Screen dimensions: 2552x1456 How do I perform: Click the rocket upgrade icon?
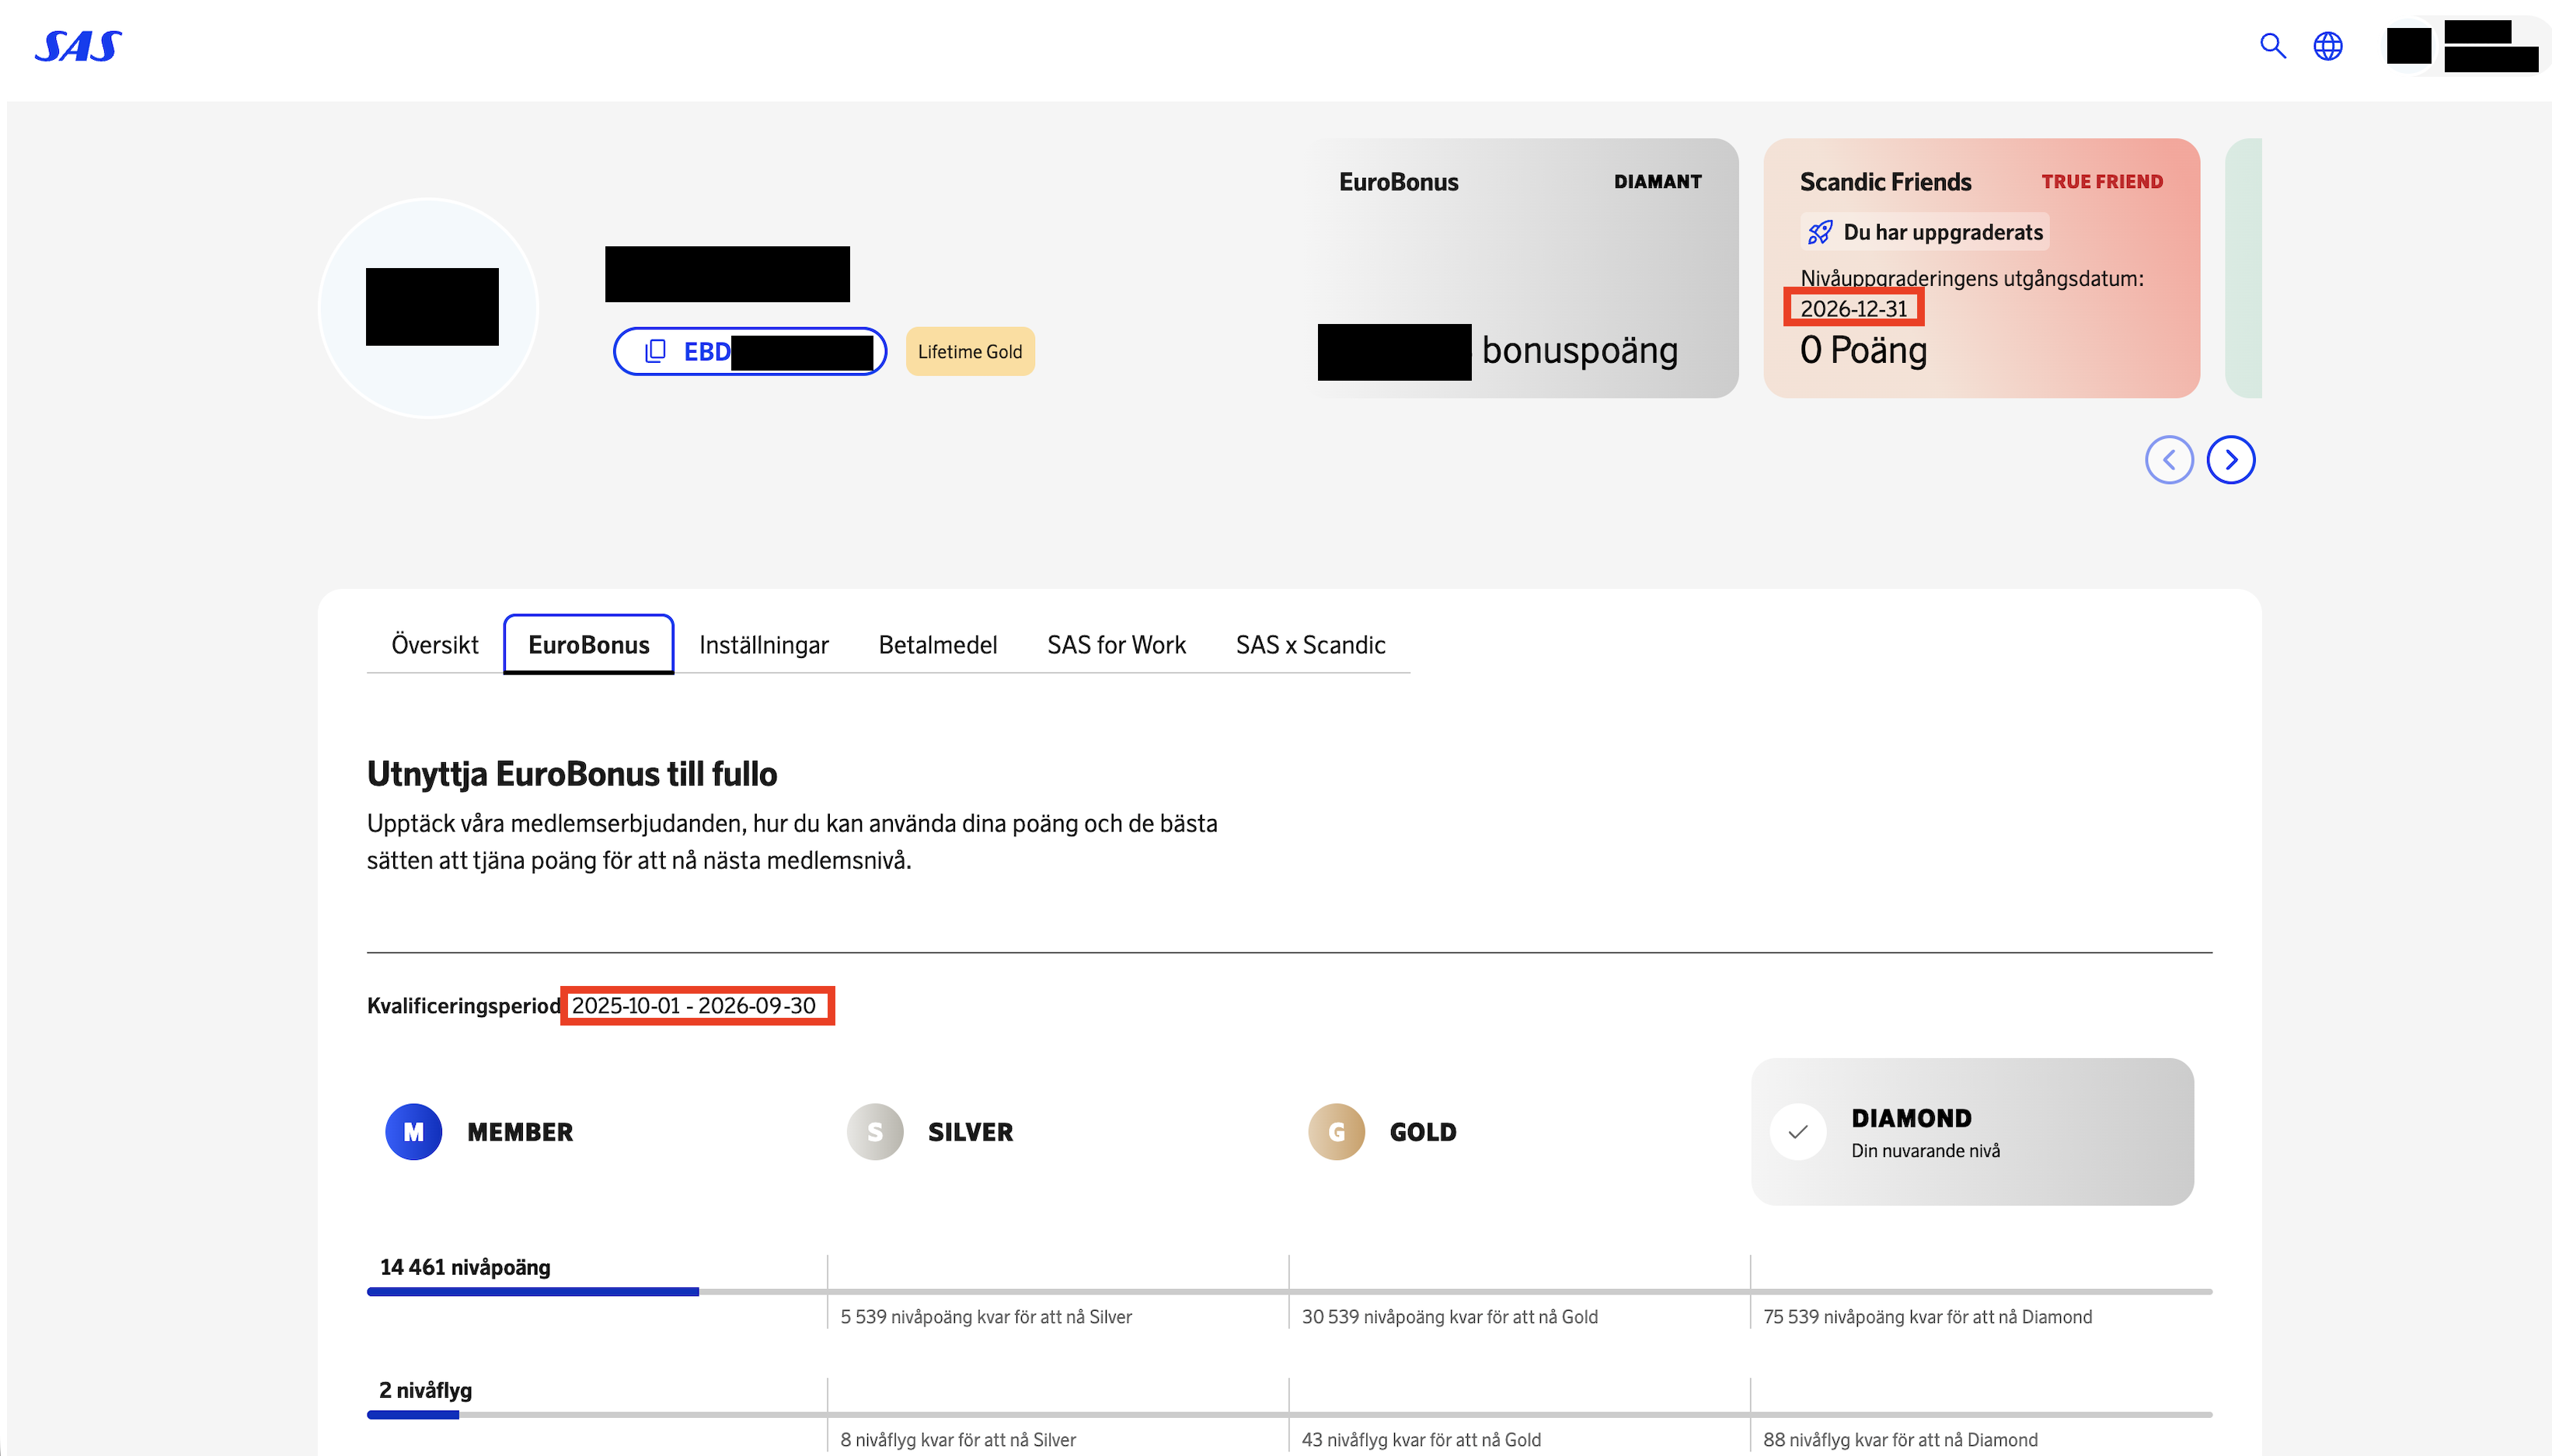pos(1820,232)
